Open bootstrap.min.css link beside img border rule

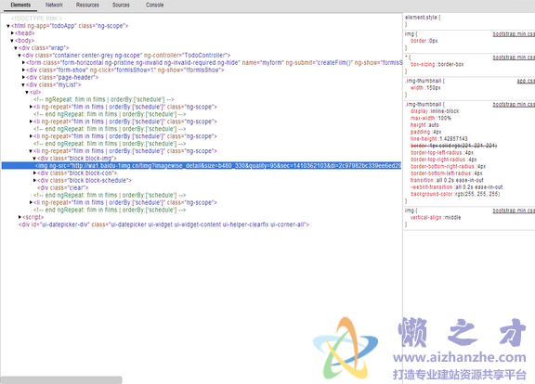coord(514,34)
